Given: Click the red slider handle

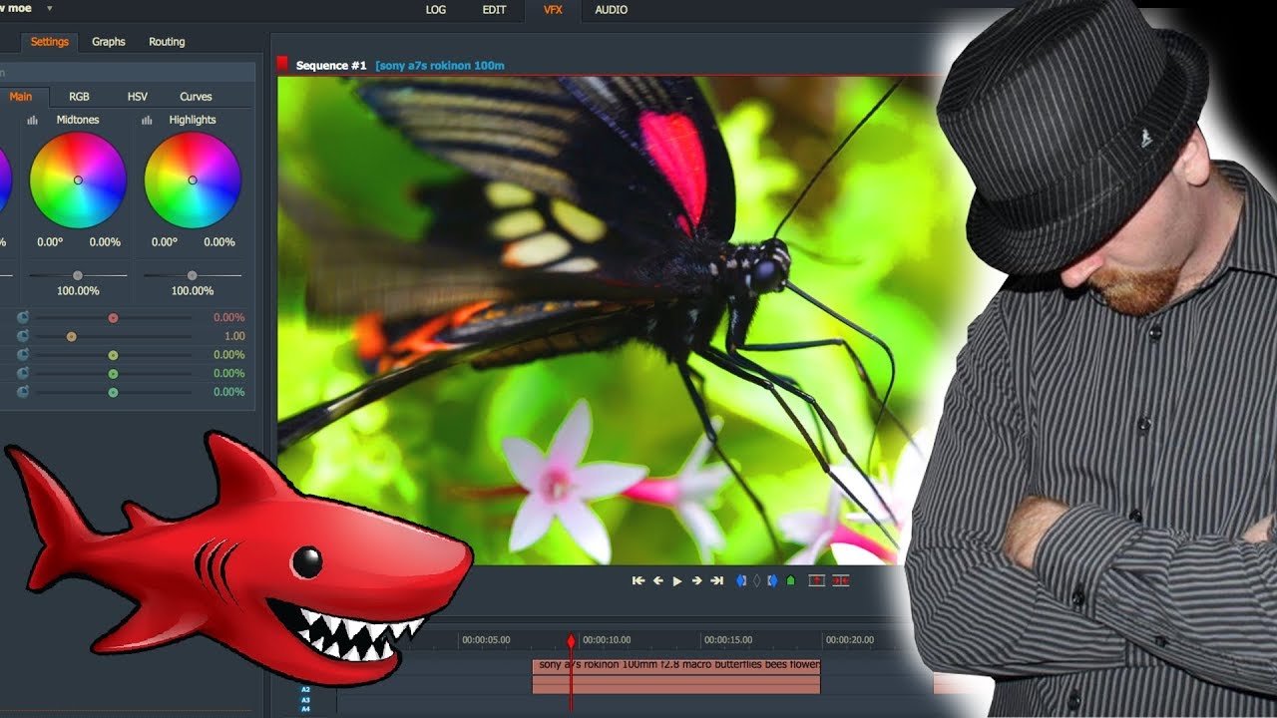Looking at the screenshot, I should point(113,318).
